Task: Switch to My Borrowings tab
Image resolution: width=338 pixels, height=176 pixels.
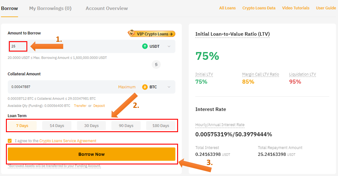Action: (50, 8)
